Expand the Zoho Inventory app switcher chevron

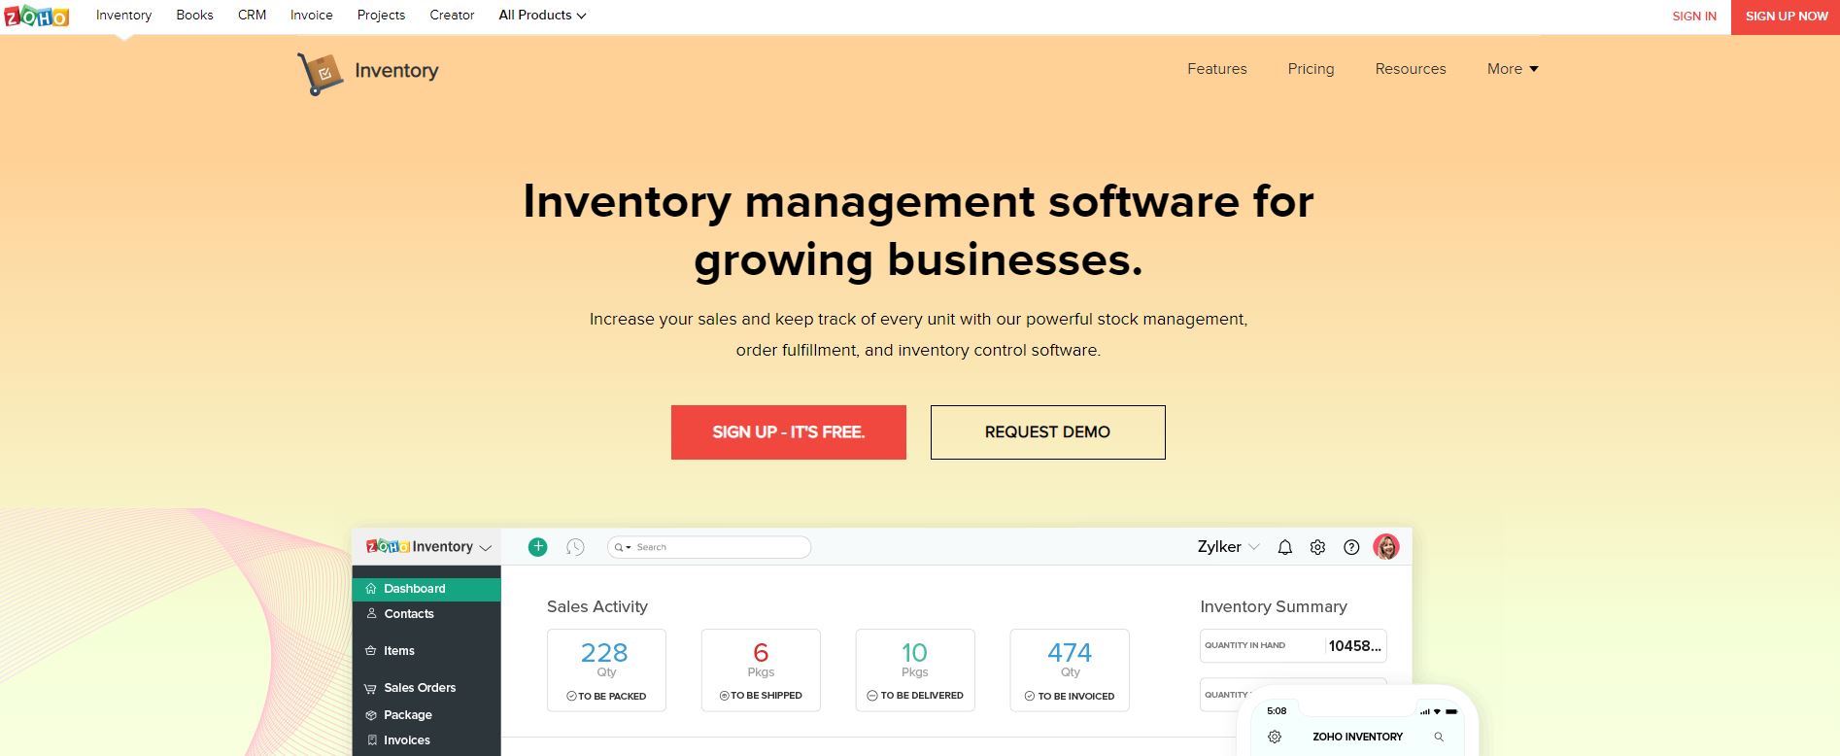point(486,548)
